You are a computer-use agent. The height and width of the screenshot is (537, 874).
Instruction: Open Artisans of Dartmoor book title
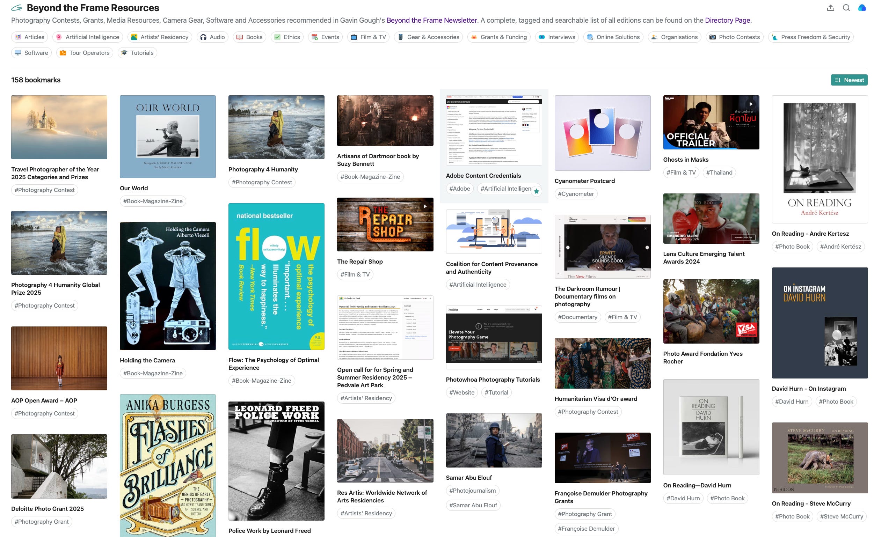pos(378,160)
